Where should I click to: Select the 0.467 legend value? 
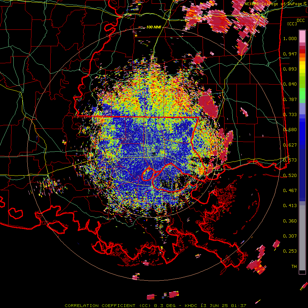coord(290,191)
